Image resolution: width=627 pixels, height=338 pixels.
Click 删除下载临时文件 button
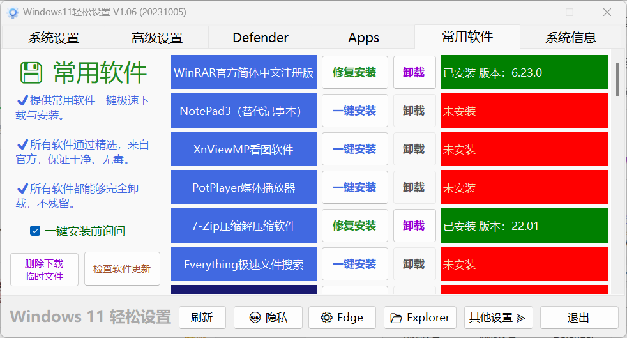pos(44,270)
